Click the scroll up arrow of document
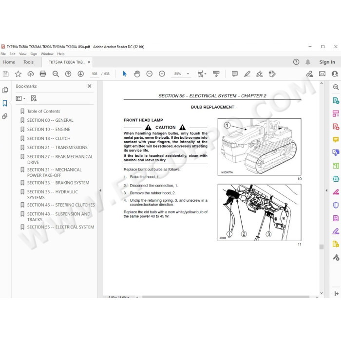The image size is (341, 341). (322, 83)
